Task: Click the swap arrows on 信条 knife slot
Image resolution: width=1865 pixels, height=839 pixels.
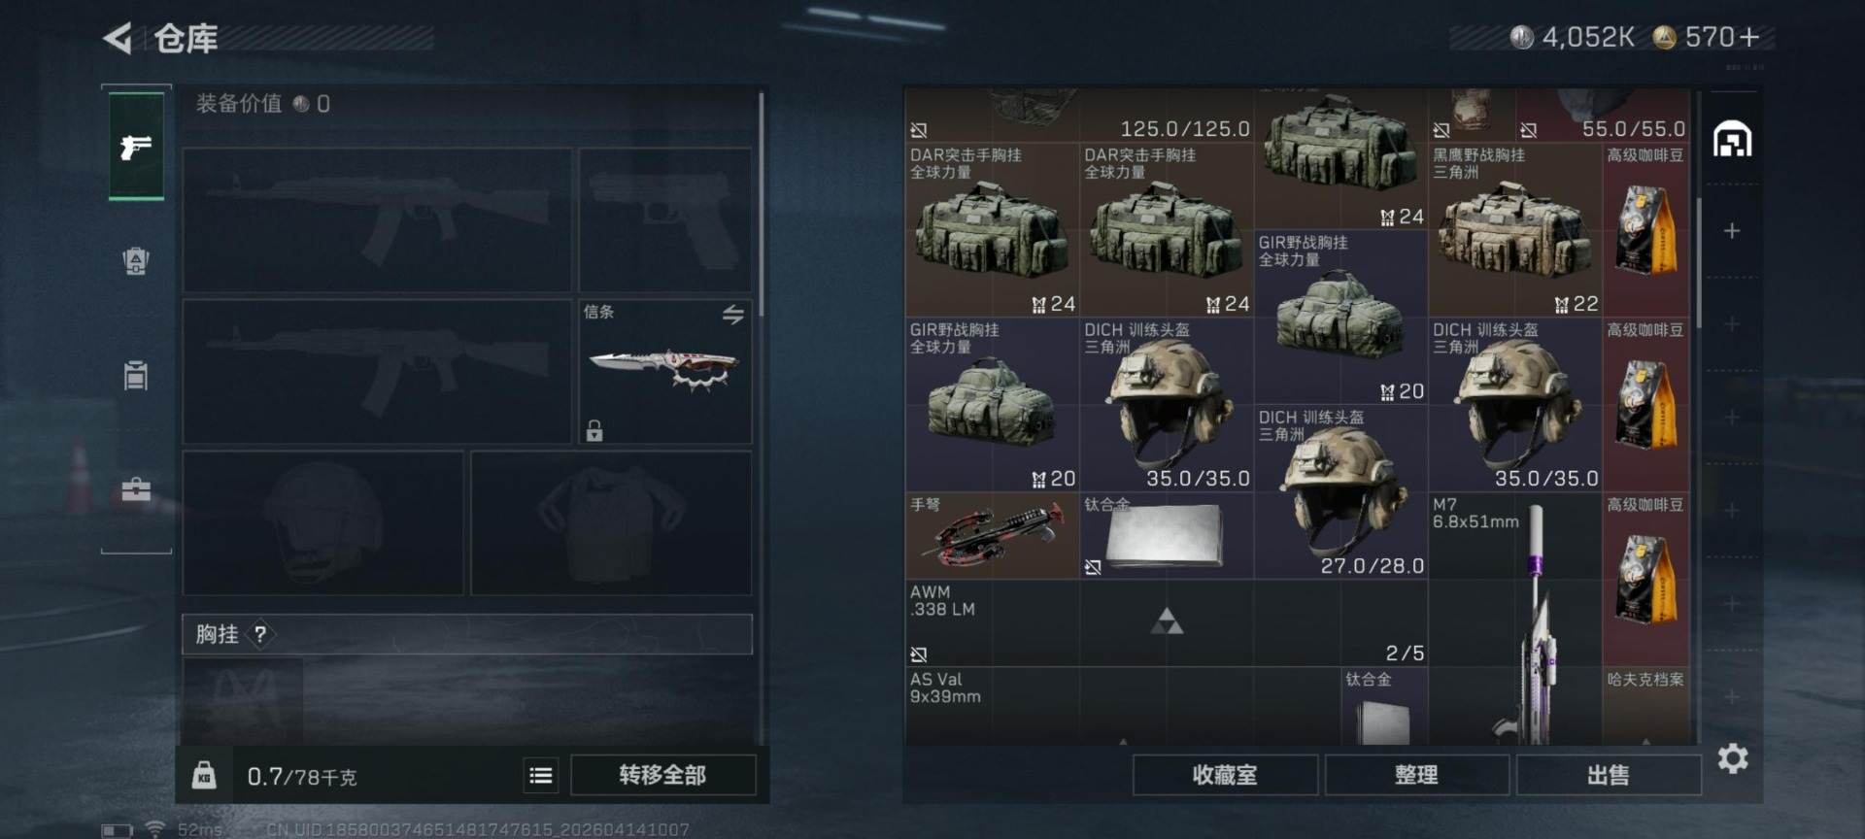Action: coord(733,314)
